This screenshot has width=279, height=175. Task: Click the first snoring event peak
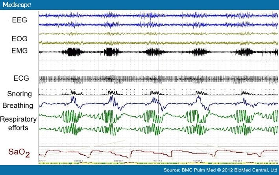72,92
